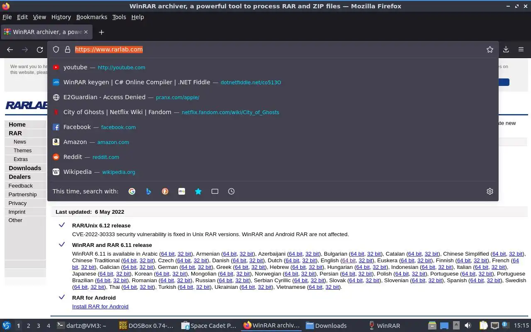The width and height of the screenshot is (531, 332).
Task: Open the Edit menu
Action: click(x=22, y=17)
